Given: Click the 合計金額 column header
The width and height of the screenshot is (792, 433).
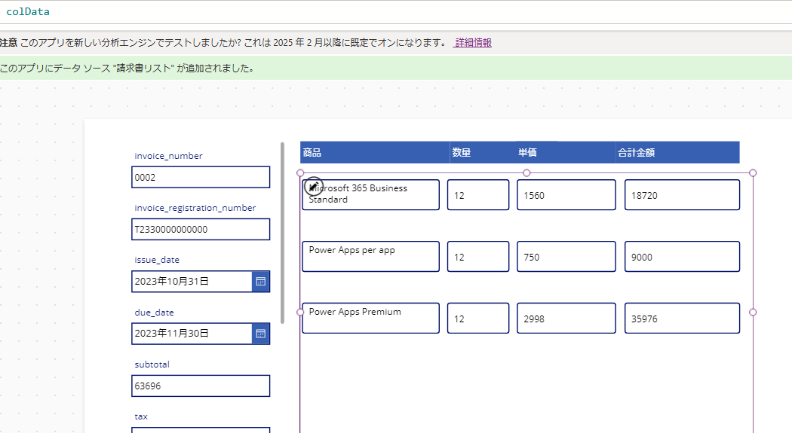Looking at the screenshot, I should click(x=678, y=153).
